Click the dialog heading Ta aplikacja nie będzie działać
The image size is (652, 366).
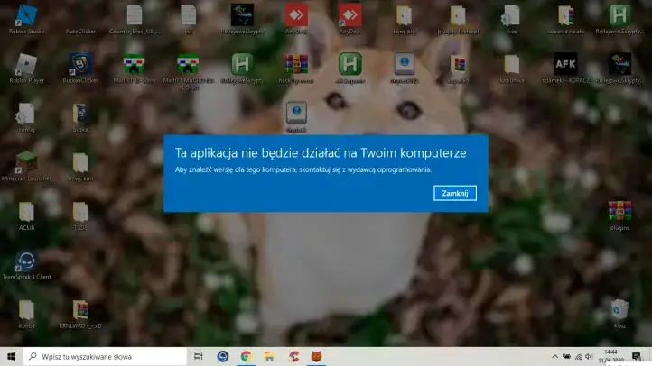tap(321, 153)
